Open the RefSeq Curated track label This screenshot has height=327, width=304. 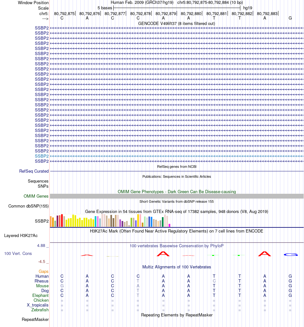pyautogui.click(x=34, y=171)
